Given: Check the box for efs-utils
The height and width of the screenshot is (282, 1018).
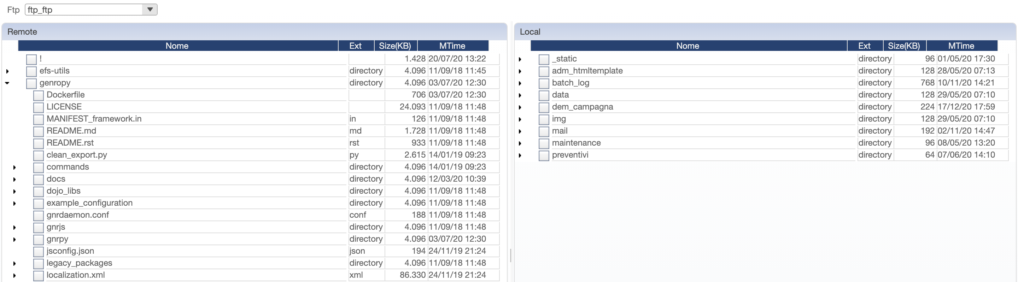Looking at the screenshot, I should click(x=31, y=71).
